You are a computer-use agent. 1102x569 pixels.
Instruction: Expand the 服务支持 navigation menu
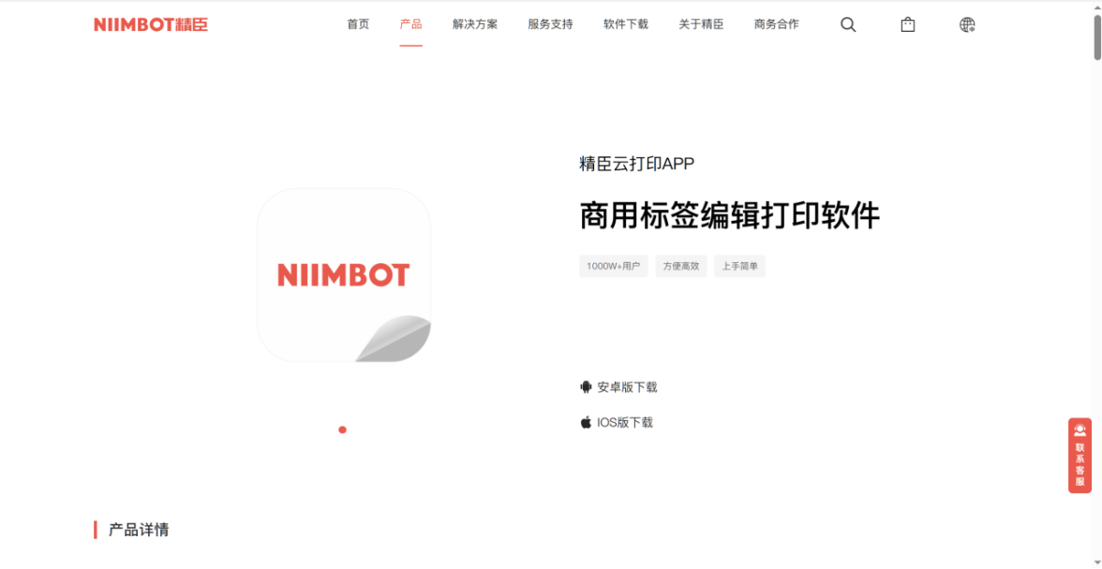pos(550,24)
